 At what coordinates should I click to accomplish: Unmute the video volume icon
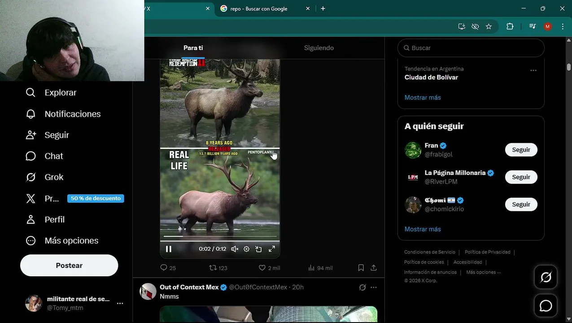tap(235, 249)
